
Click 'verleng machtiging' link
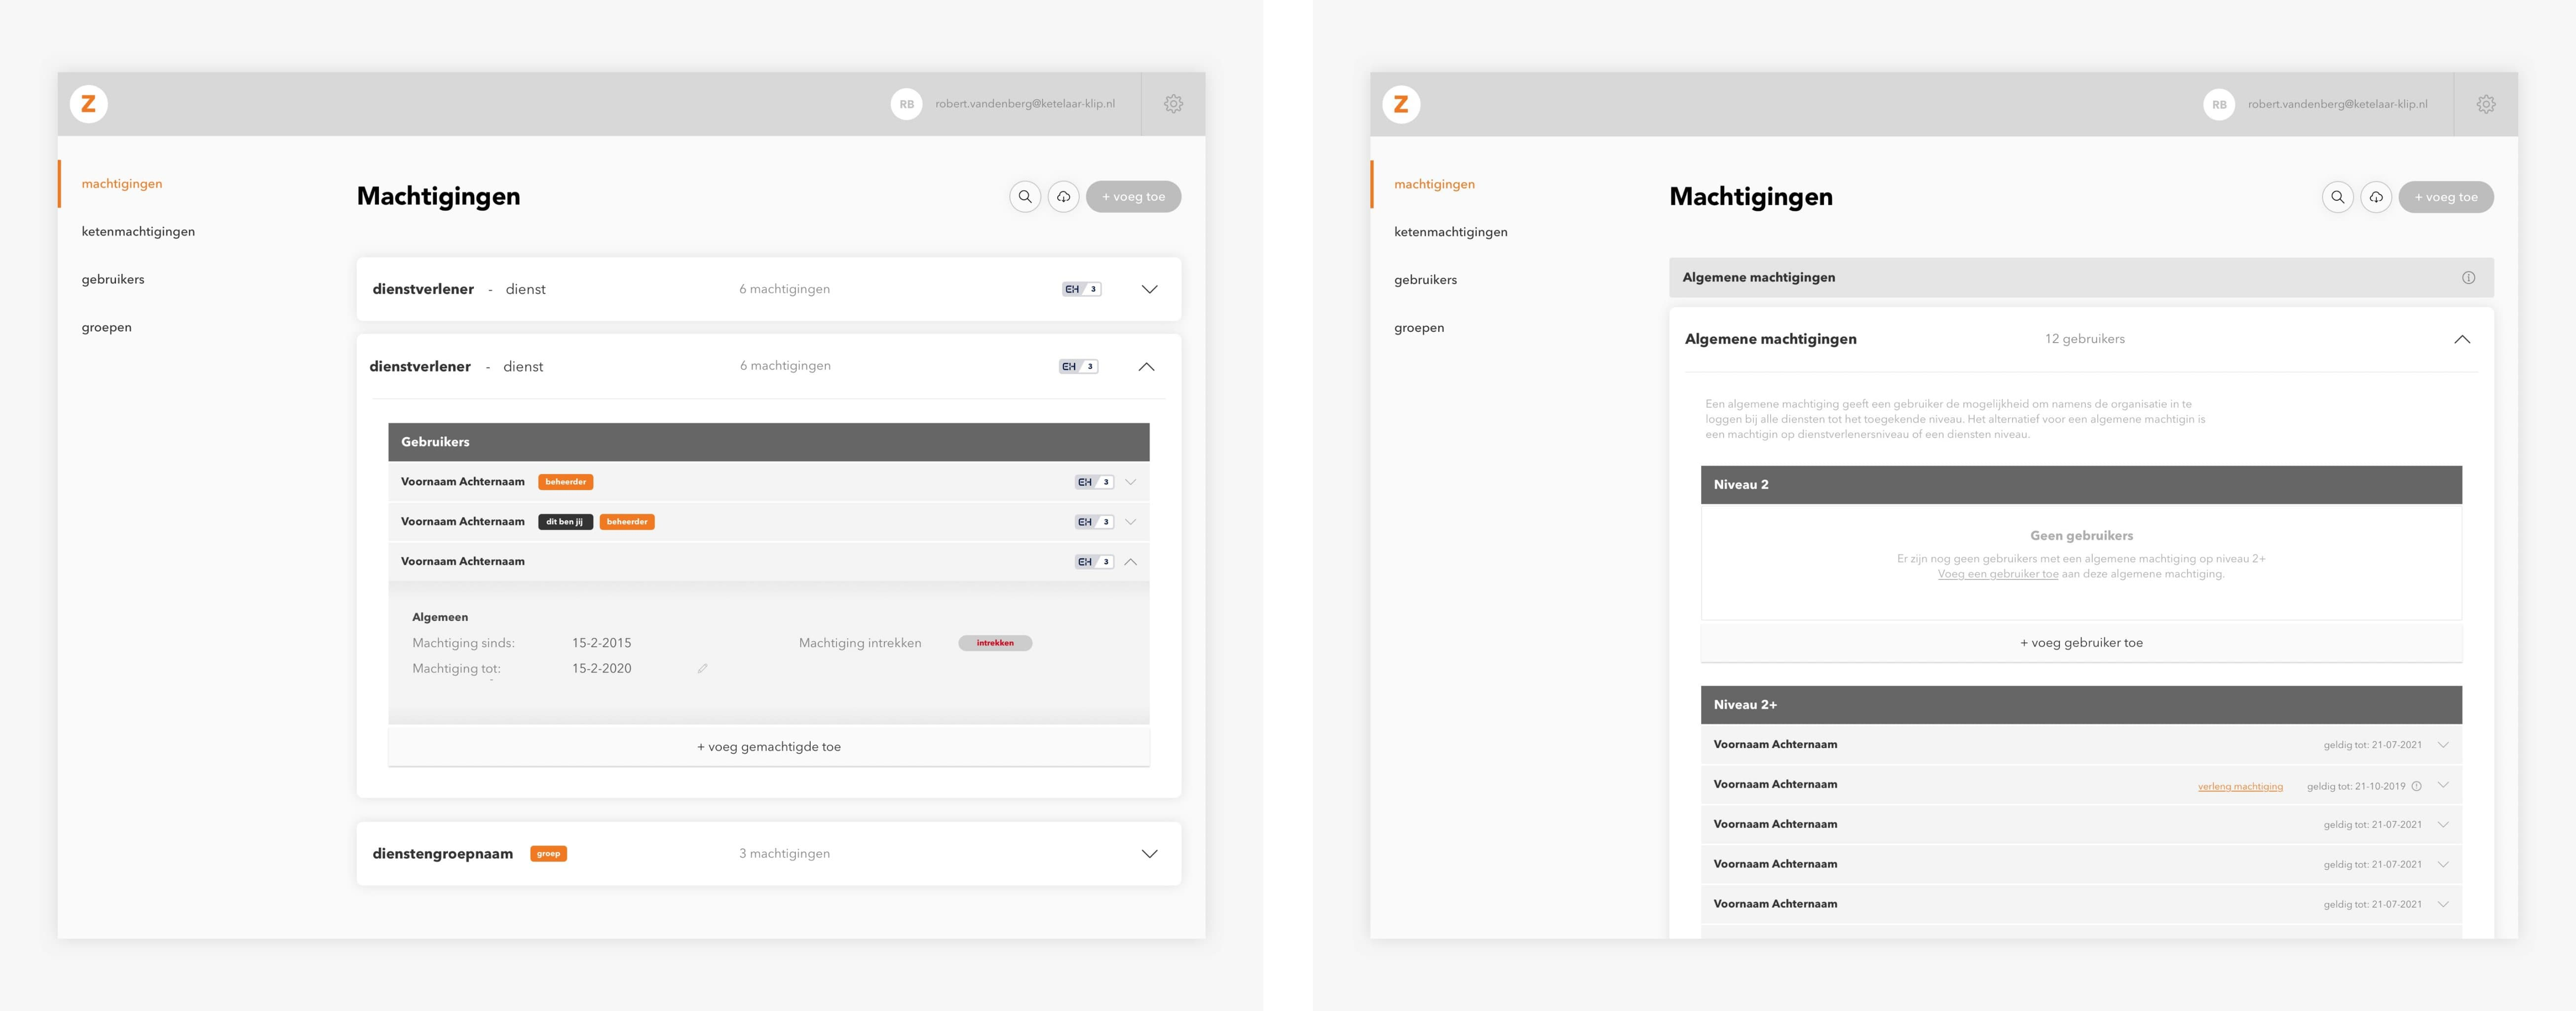click(x=2240, y=787)
